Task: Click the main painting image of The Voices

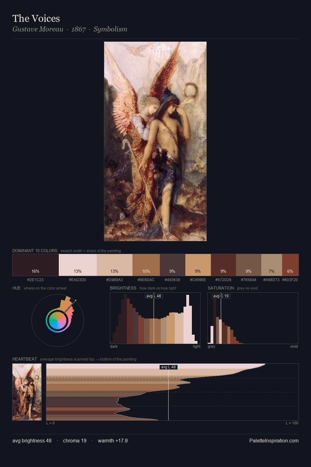Action: (x=155, y=141)
